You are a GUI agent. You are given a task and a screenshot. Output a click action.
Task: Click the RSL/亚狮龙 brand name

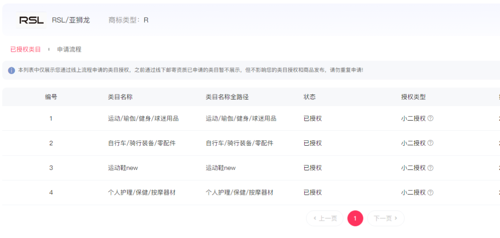[71, 20]
